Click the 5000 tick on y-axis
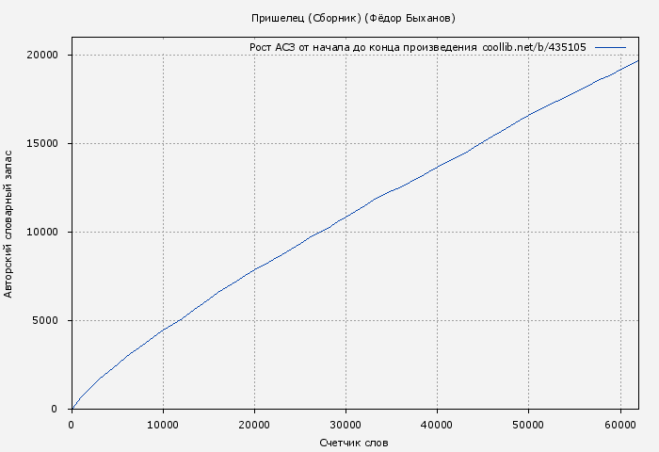Screen dimensions: 659x452 point(44,320)
